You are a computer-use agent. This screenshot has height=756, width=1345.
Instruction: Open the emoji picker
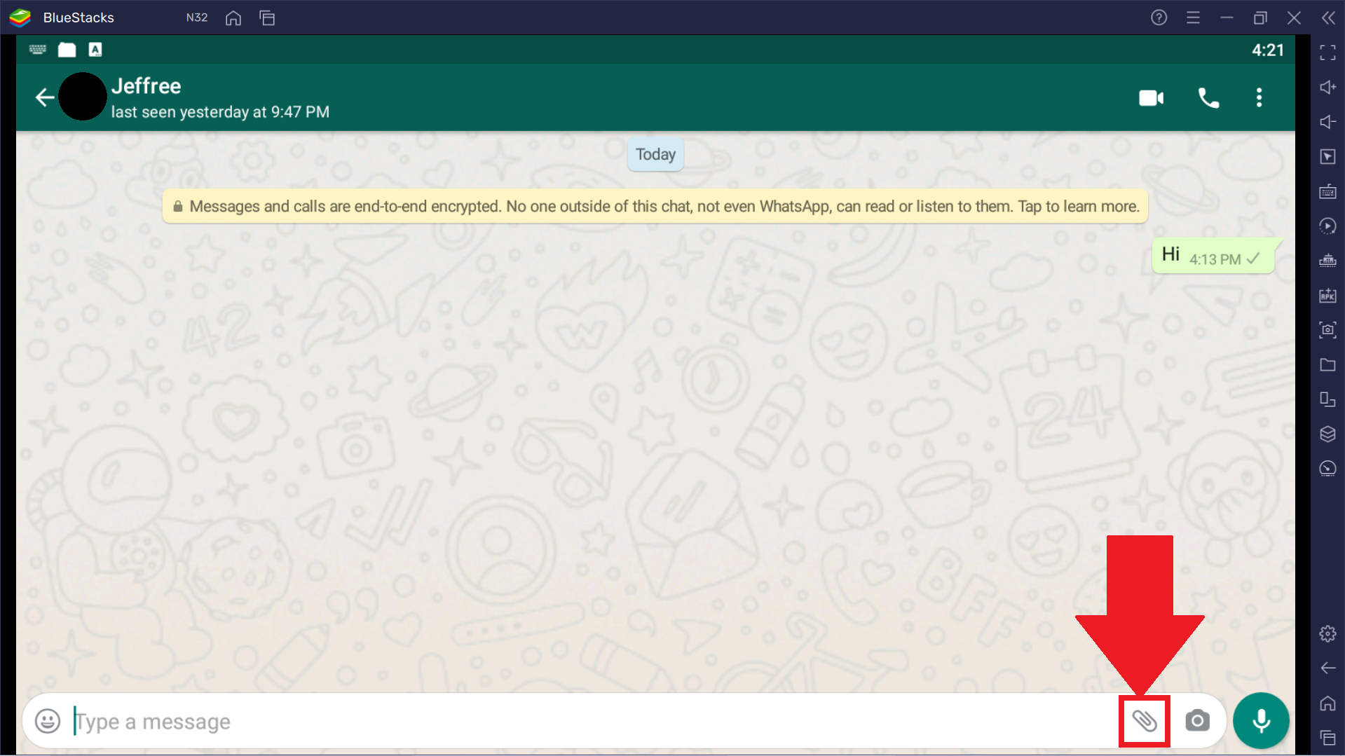[x=48, y=721]
